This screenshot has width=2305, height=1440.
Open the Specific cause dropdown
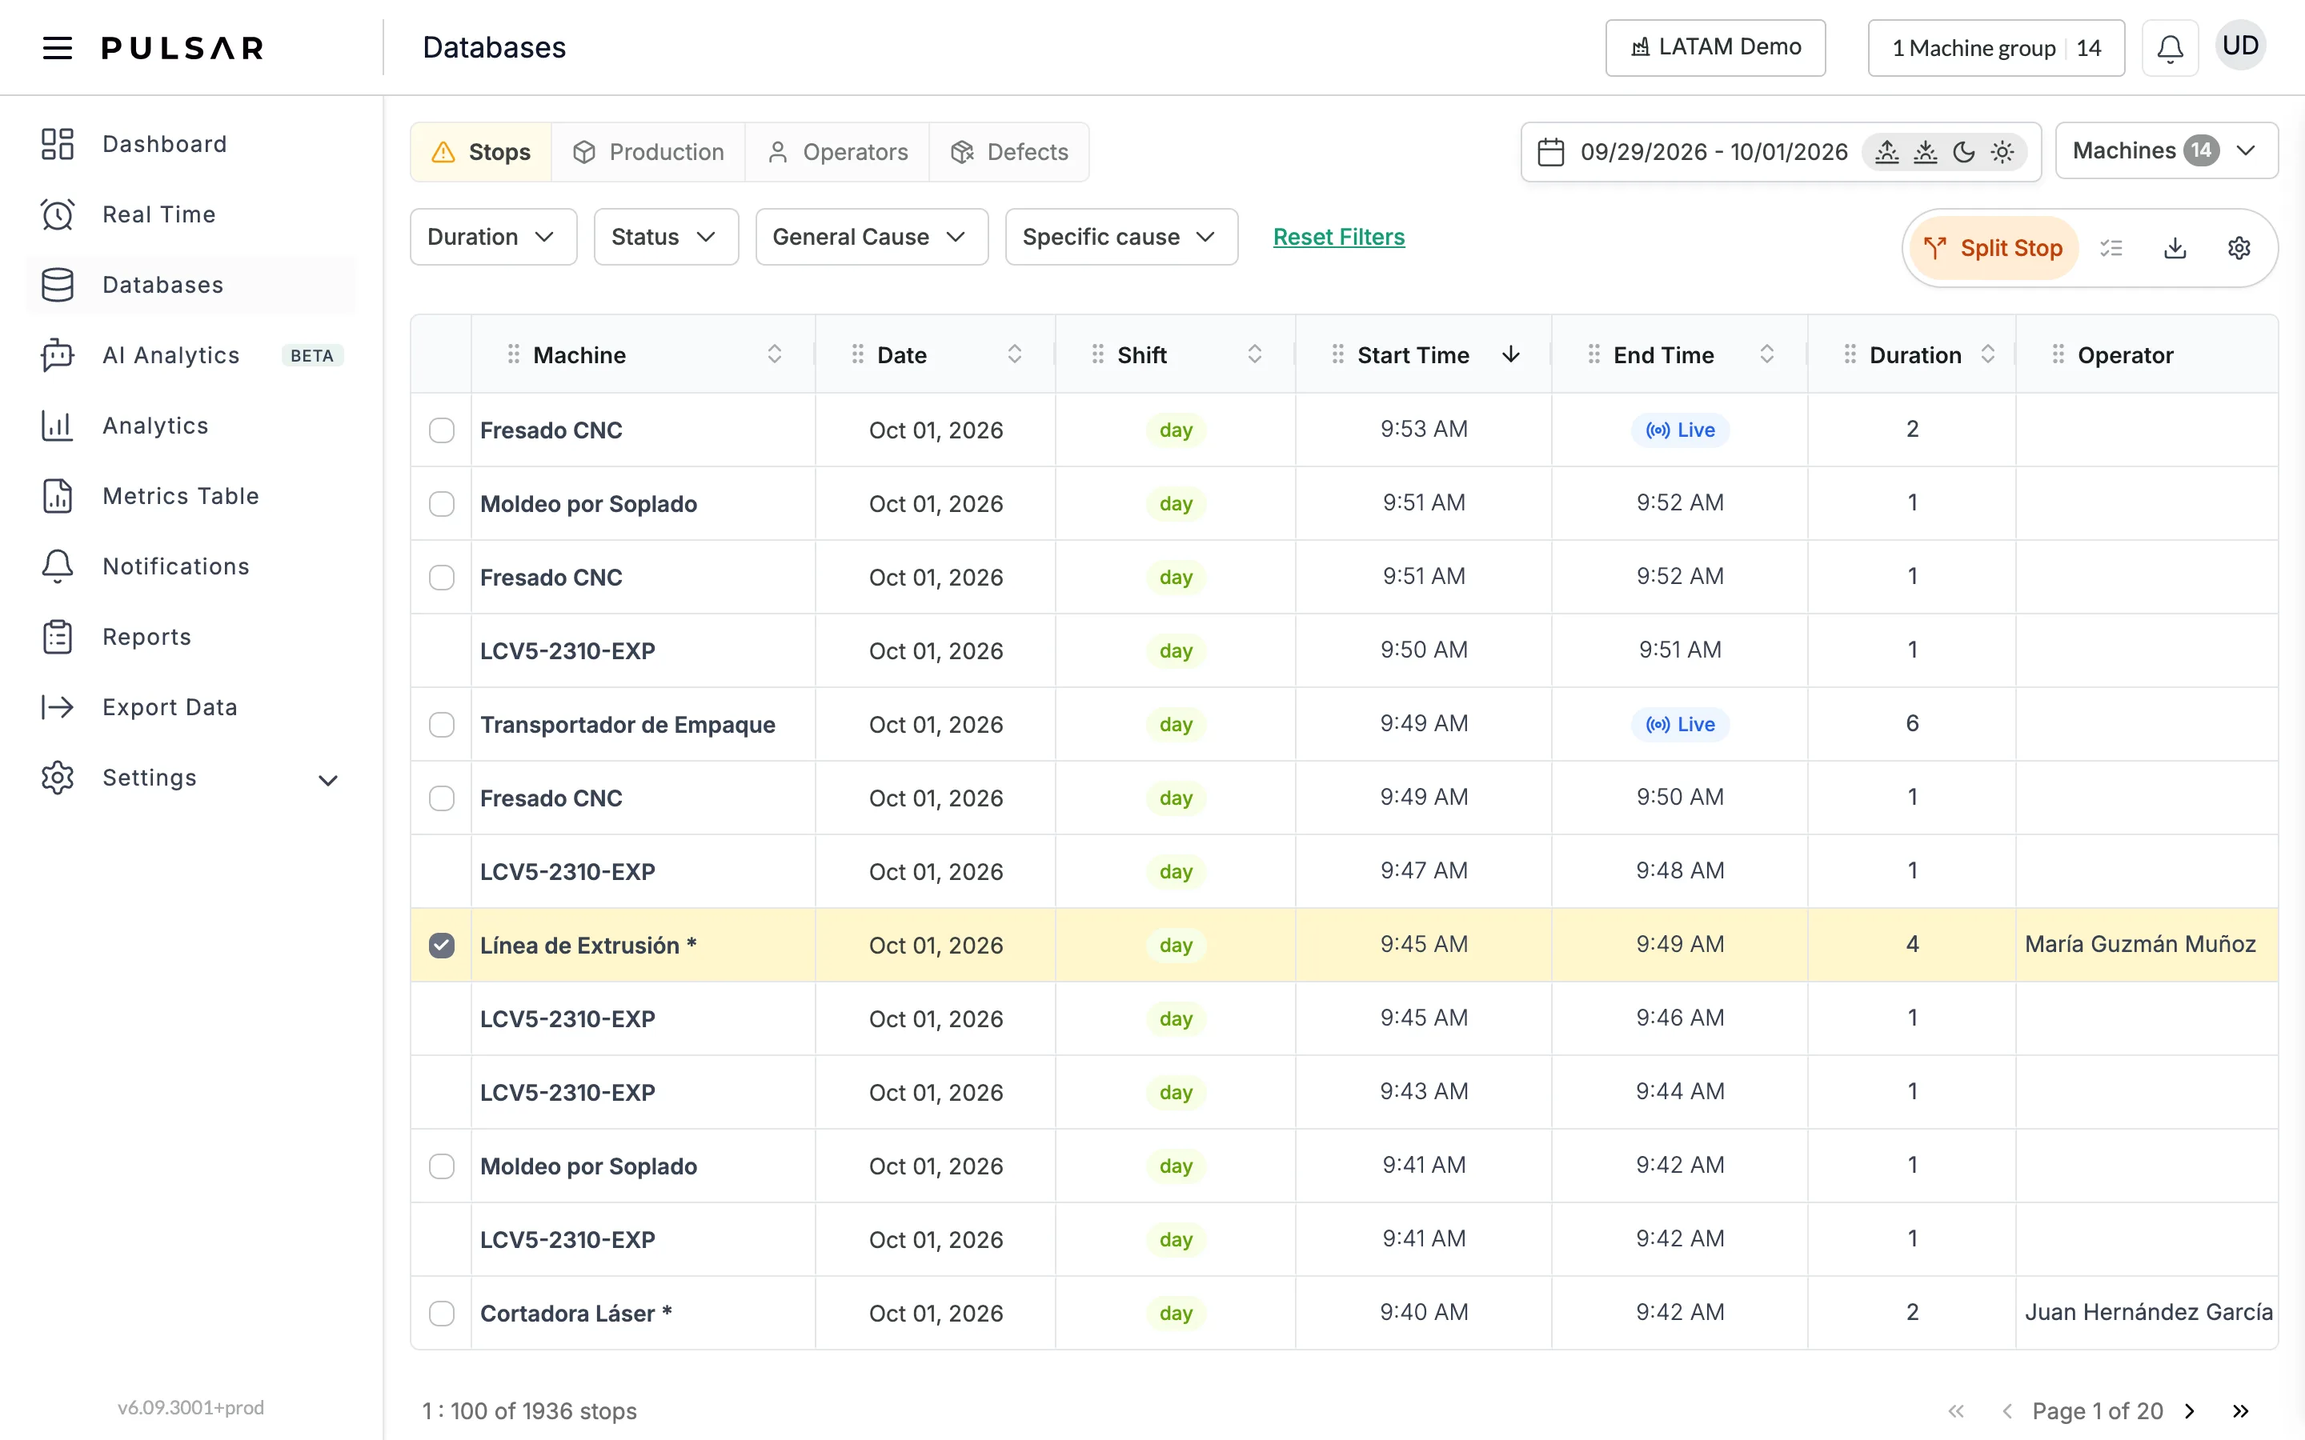[x=1121, y=237]
